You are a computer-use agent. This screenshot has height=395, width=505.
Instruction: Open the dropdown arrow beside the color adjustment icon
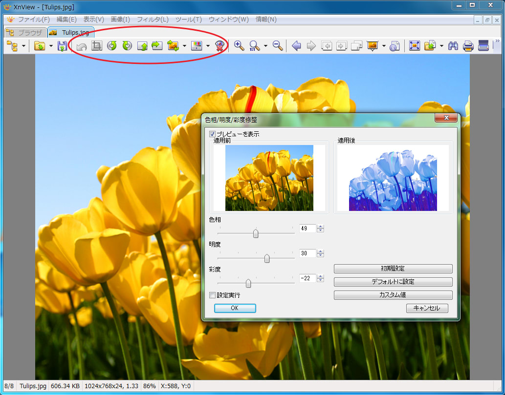pos(208,46)
